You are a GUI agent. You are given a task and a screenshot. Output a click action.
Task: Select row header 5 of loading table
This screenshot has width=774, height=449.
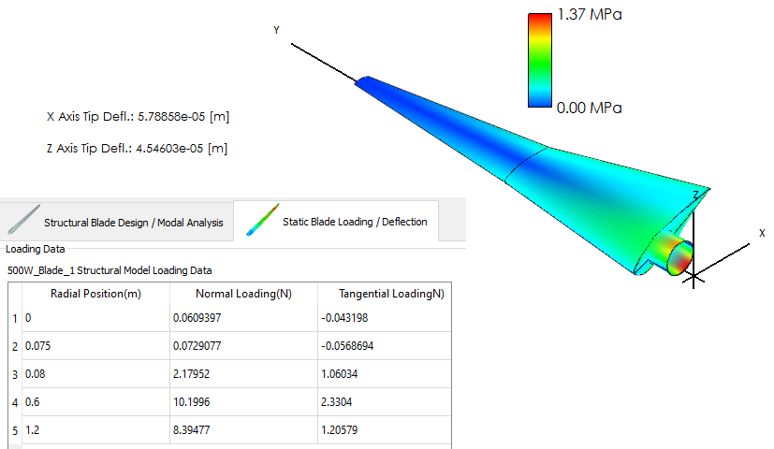pyautogui.click(x=15, y=430)
